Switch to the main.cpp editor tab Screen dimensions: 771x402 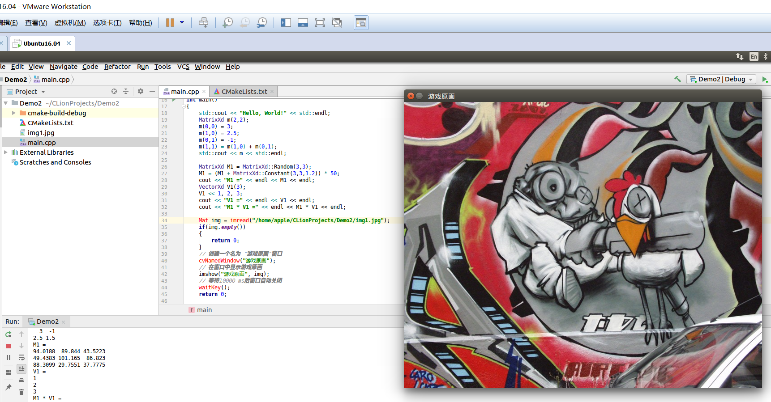pyautogui.click(x=184, y=92)
